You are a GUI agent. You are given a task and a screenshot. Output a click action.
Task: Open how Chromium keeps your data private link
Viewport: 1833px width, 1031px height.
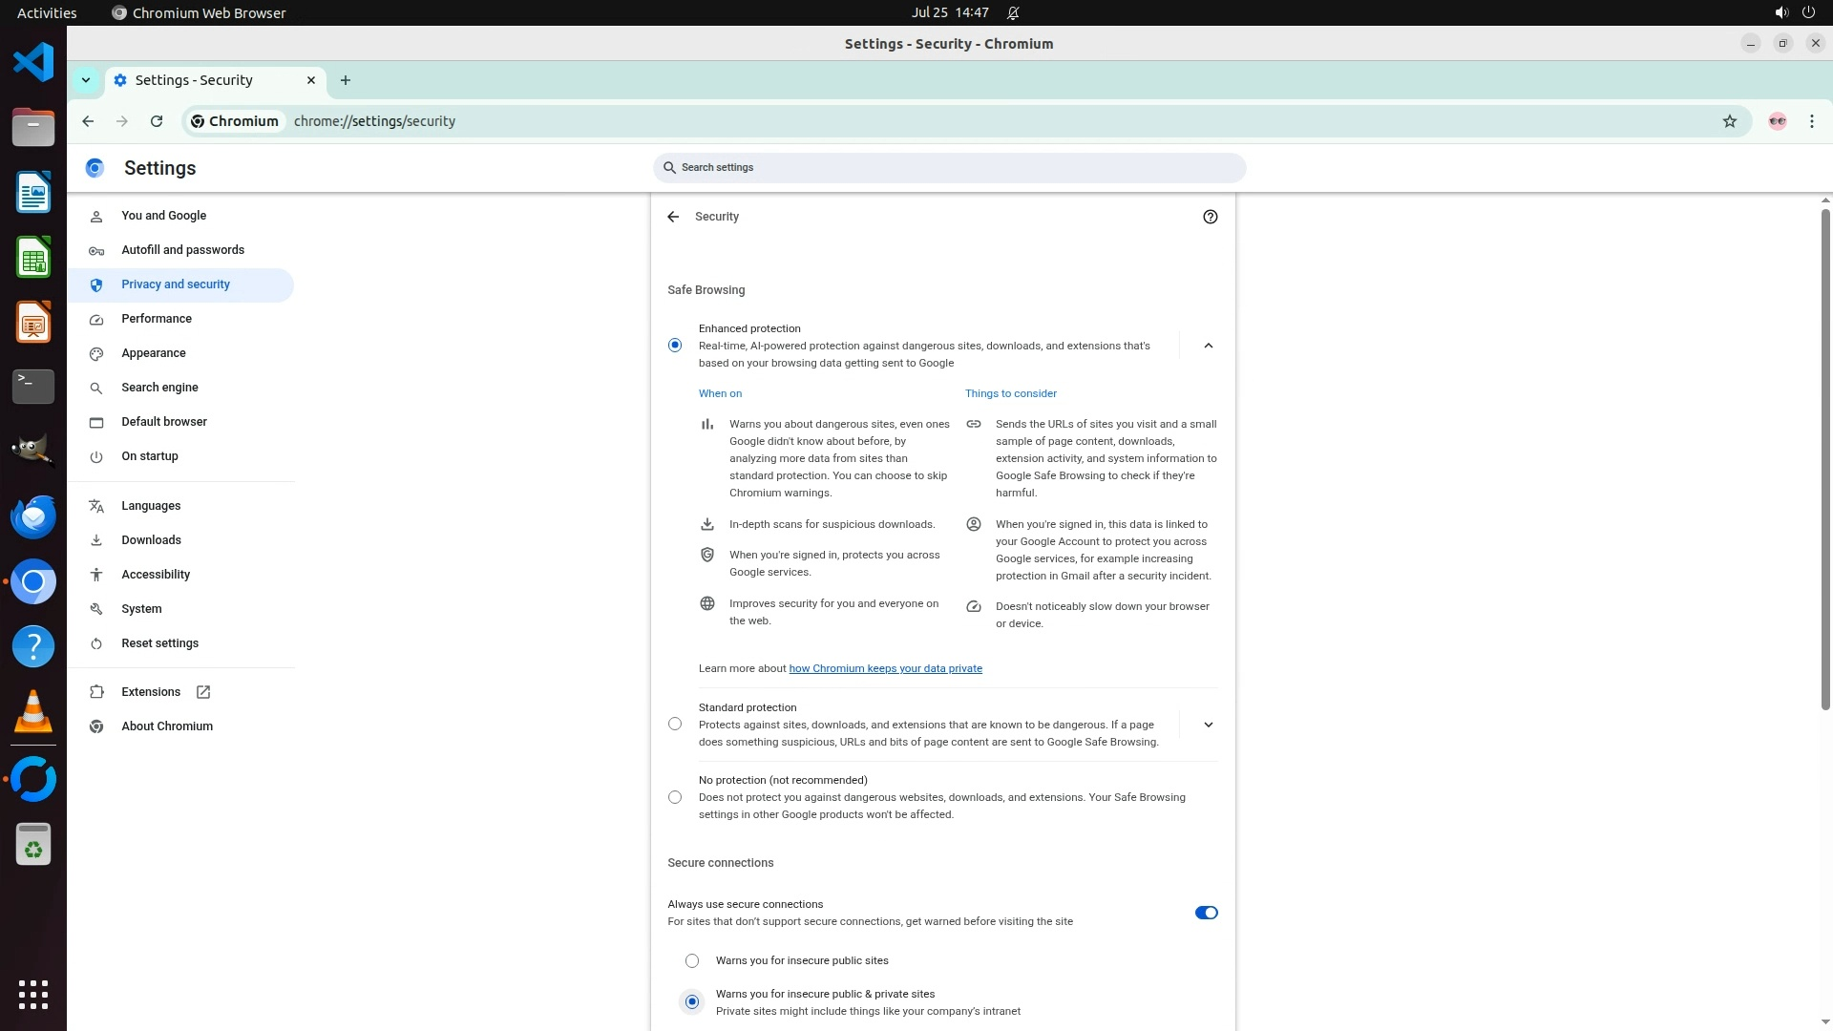pos(885,668)
